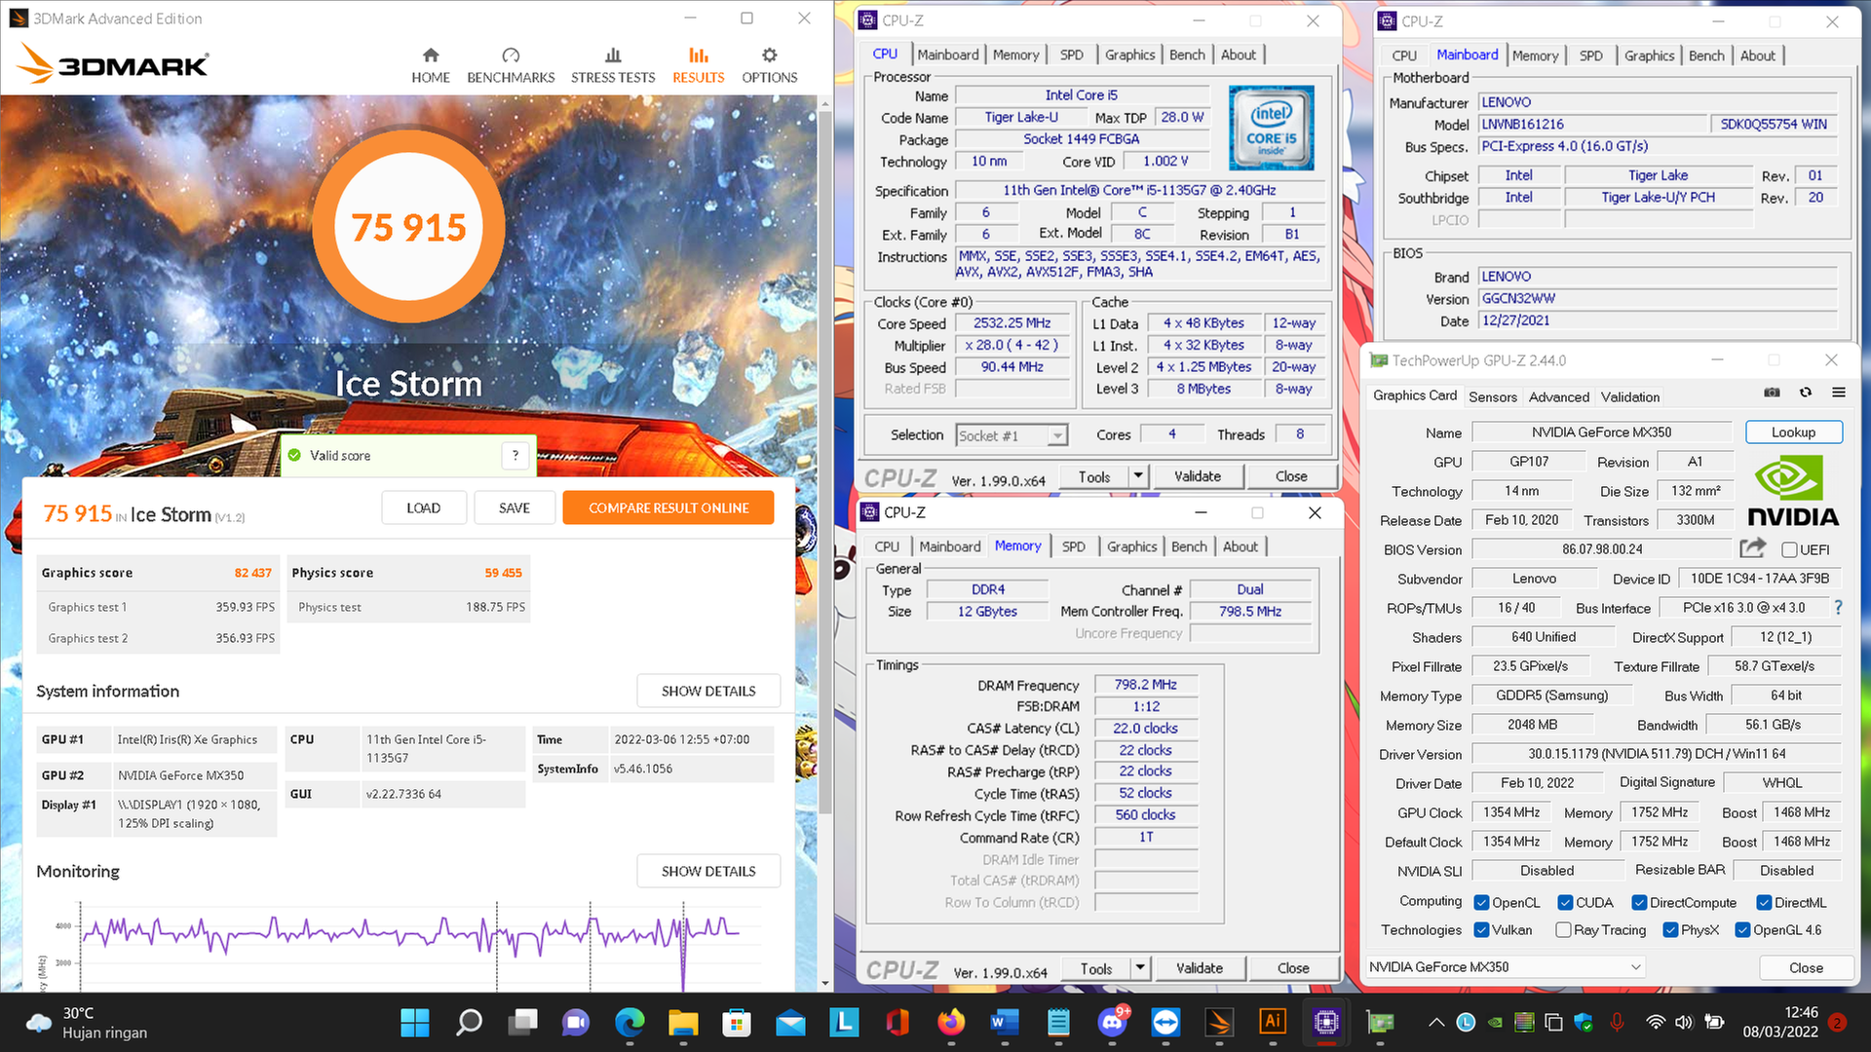Click the volume icon in system tray
Screen dimensions: 1871x1052
pos(1683,1022)
